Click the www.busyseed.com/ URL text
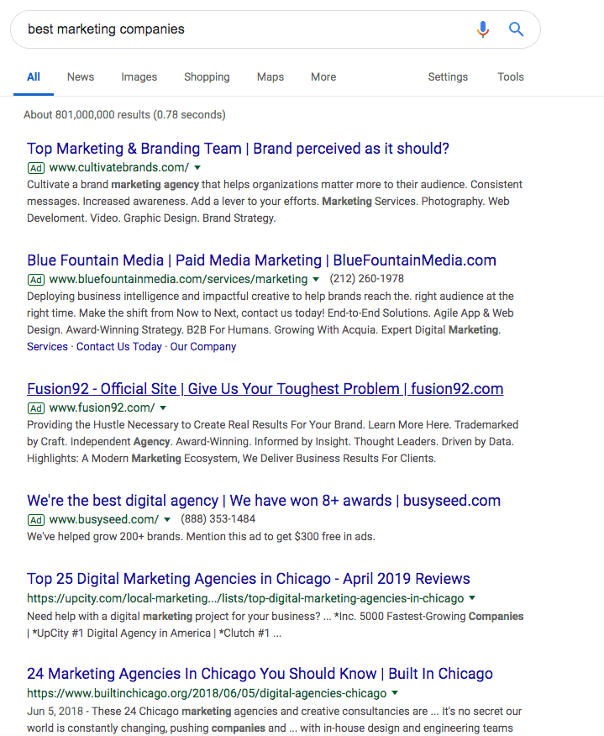604x736 pixels. coord(104,519)
